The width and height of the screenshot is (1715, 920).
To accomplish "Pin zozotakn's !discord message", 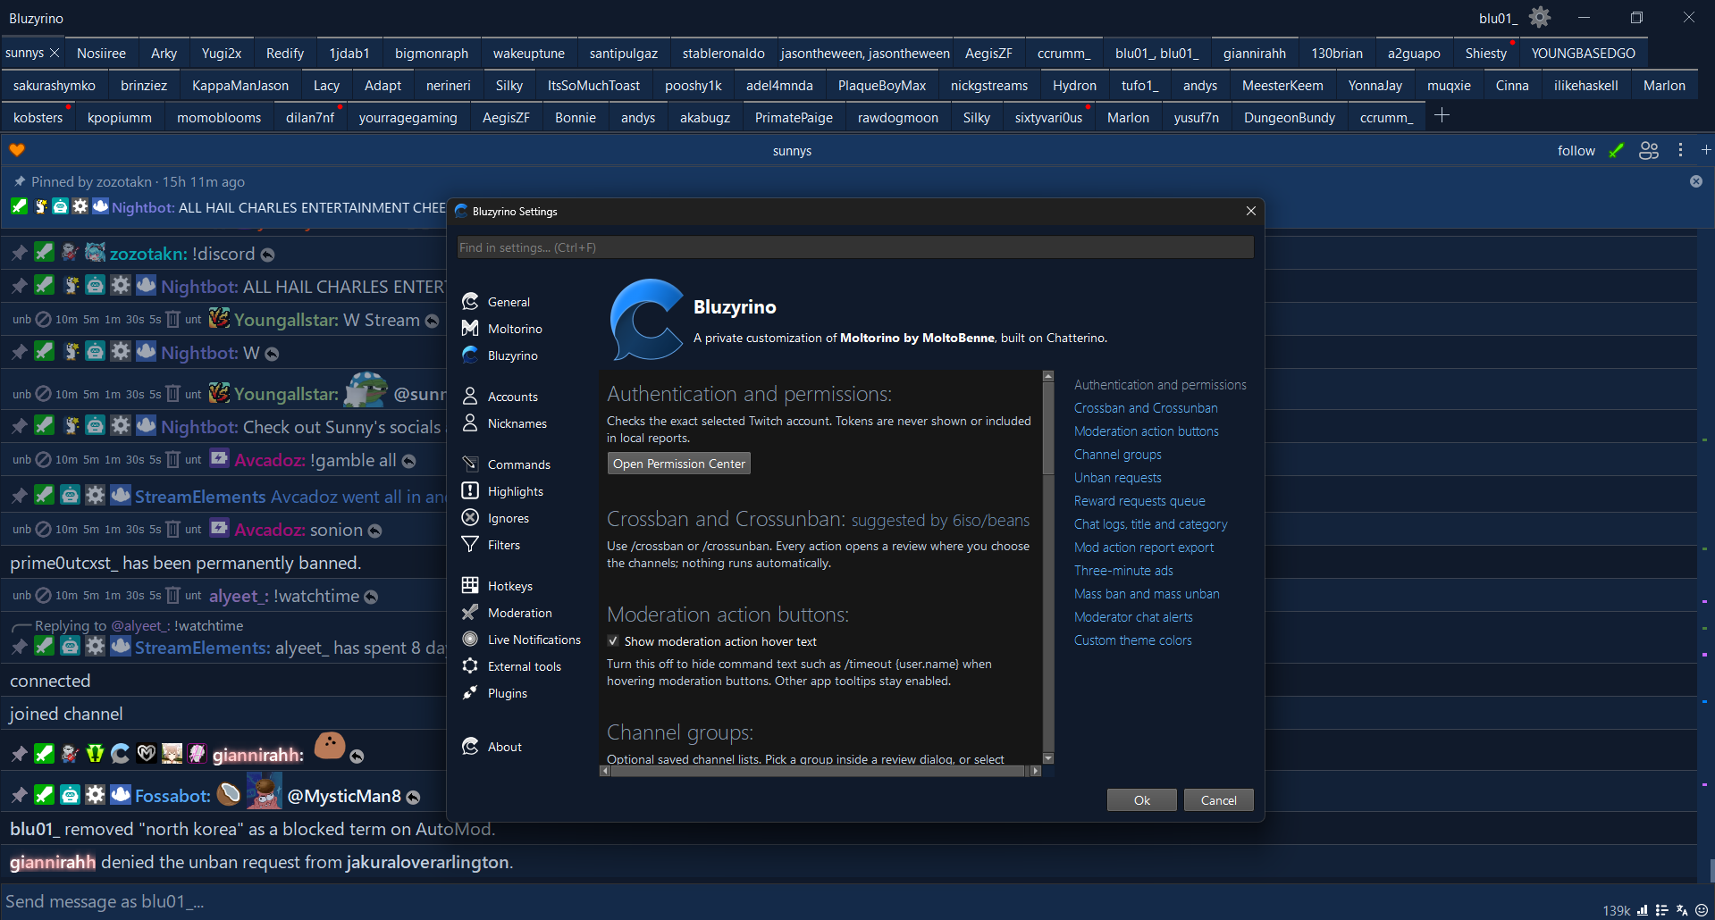I will pos(19,254).
